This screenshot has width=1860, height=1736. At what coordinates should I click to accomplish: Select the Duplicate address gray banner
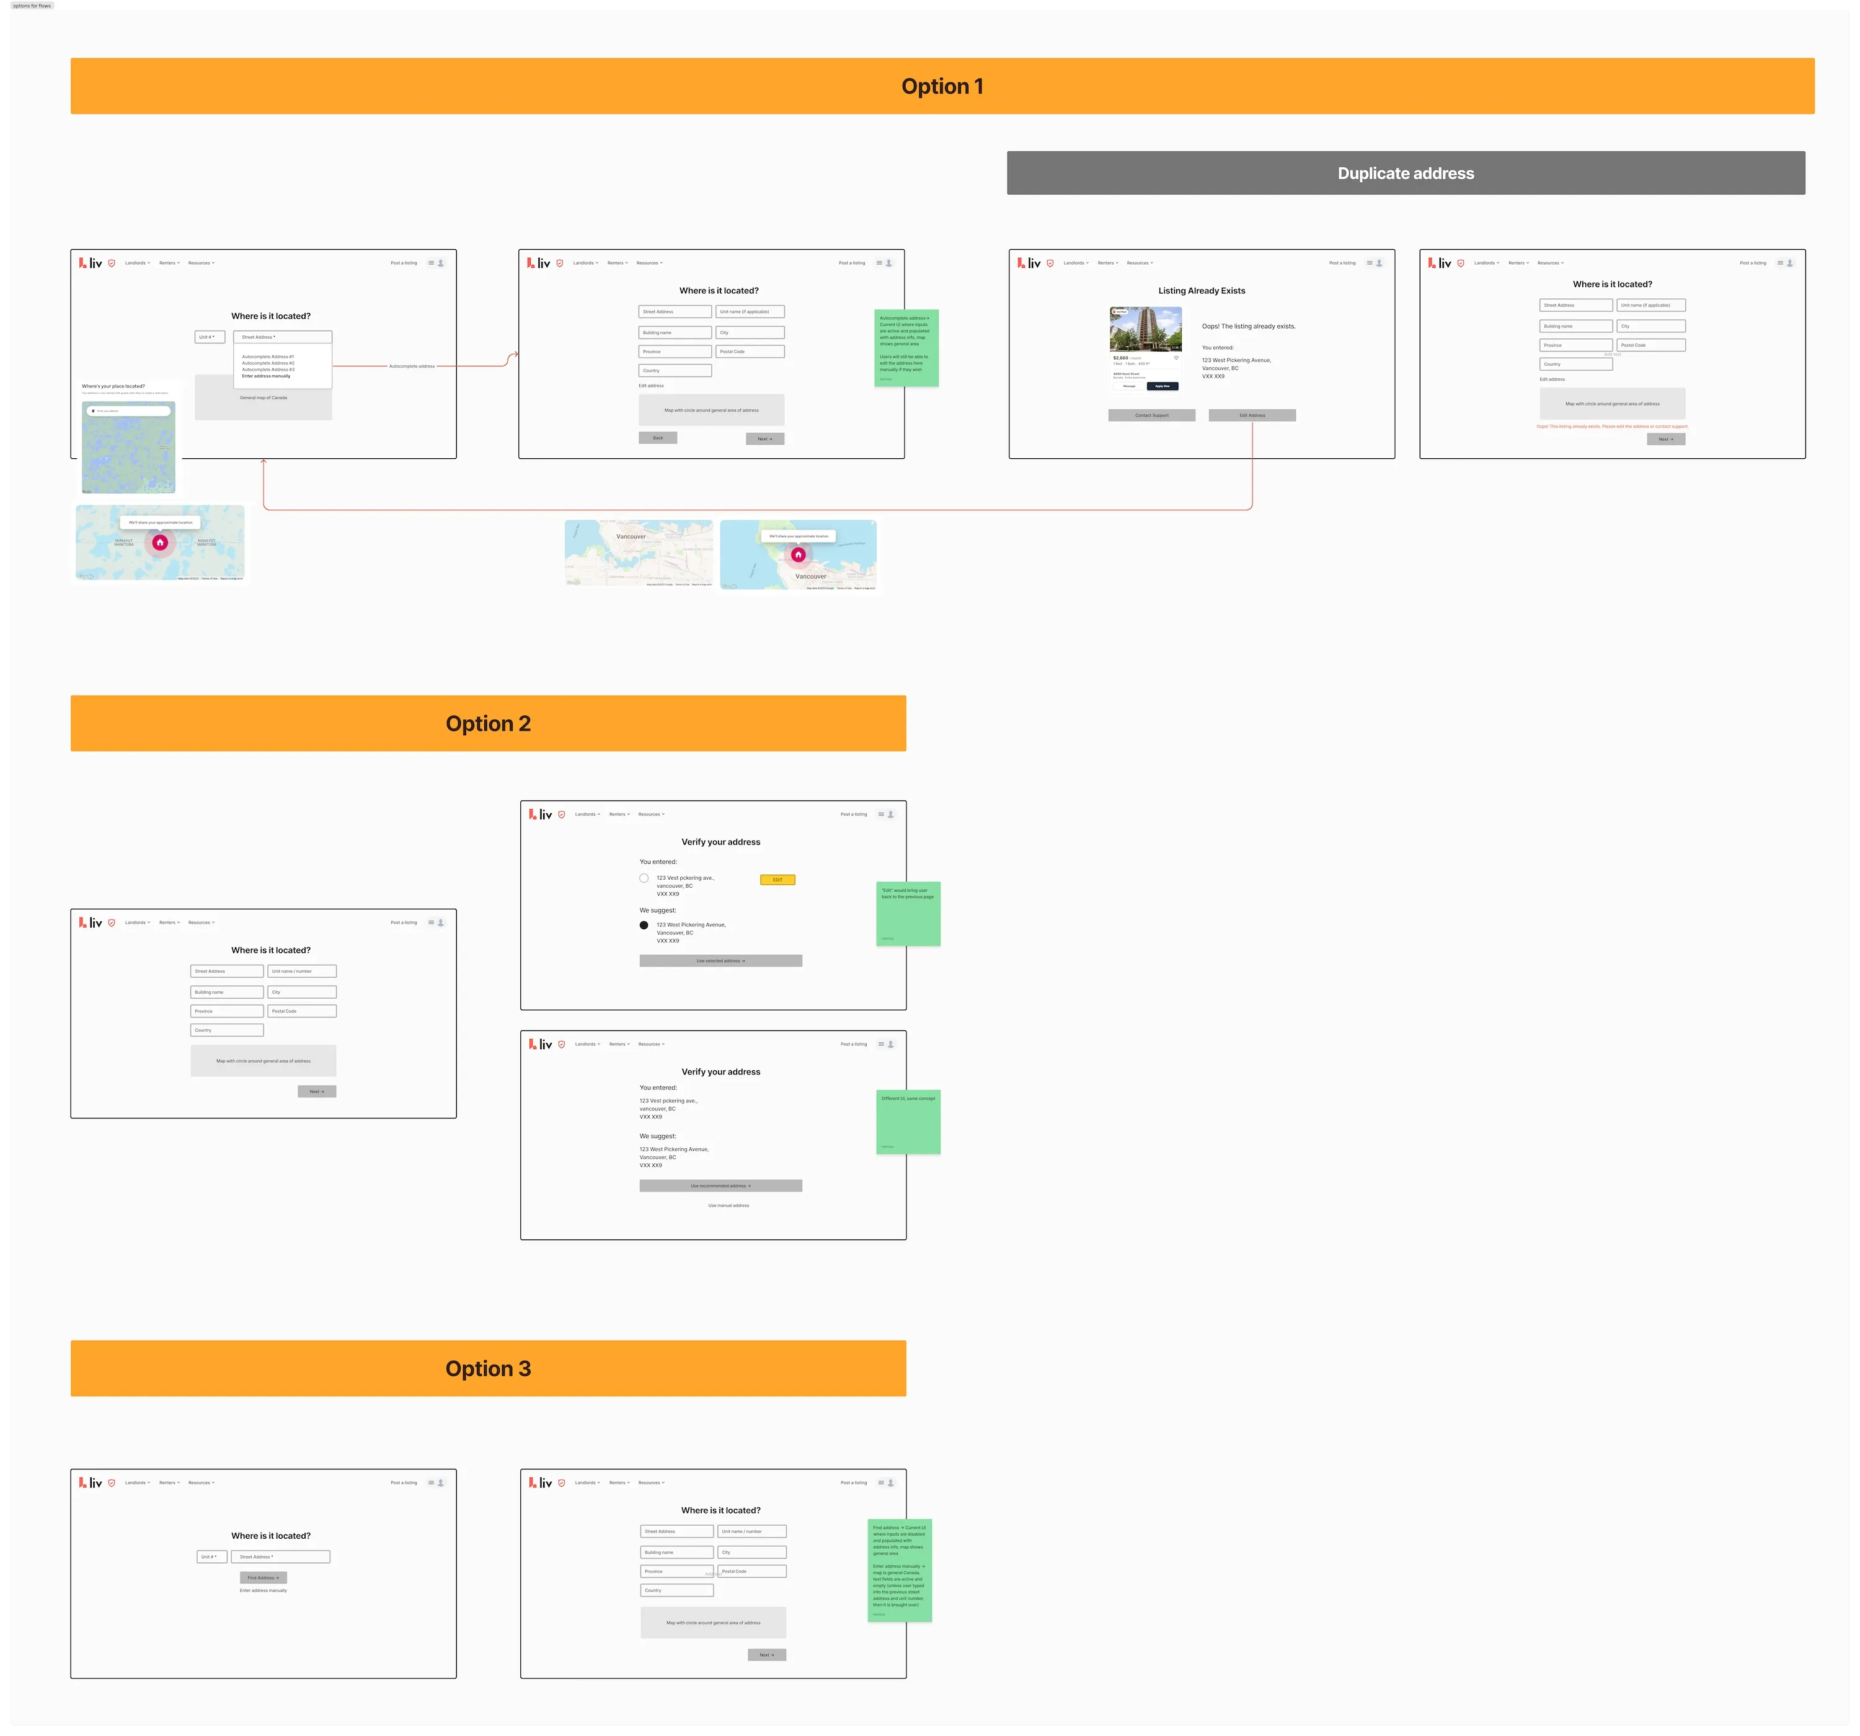pyautogui.click(x=1406, y=173)
